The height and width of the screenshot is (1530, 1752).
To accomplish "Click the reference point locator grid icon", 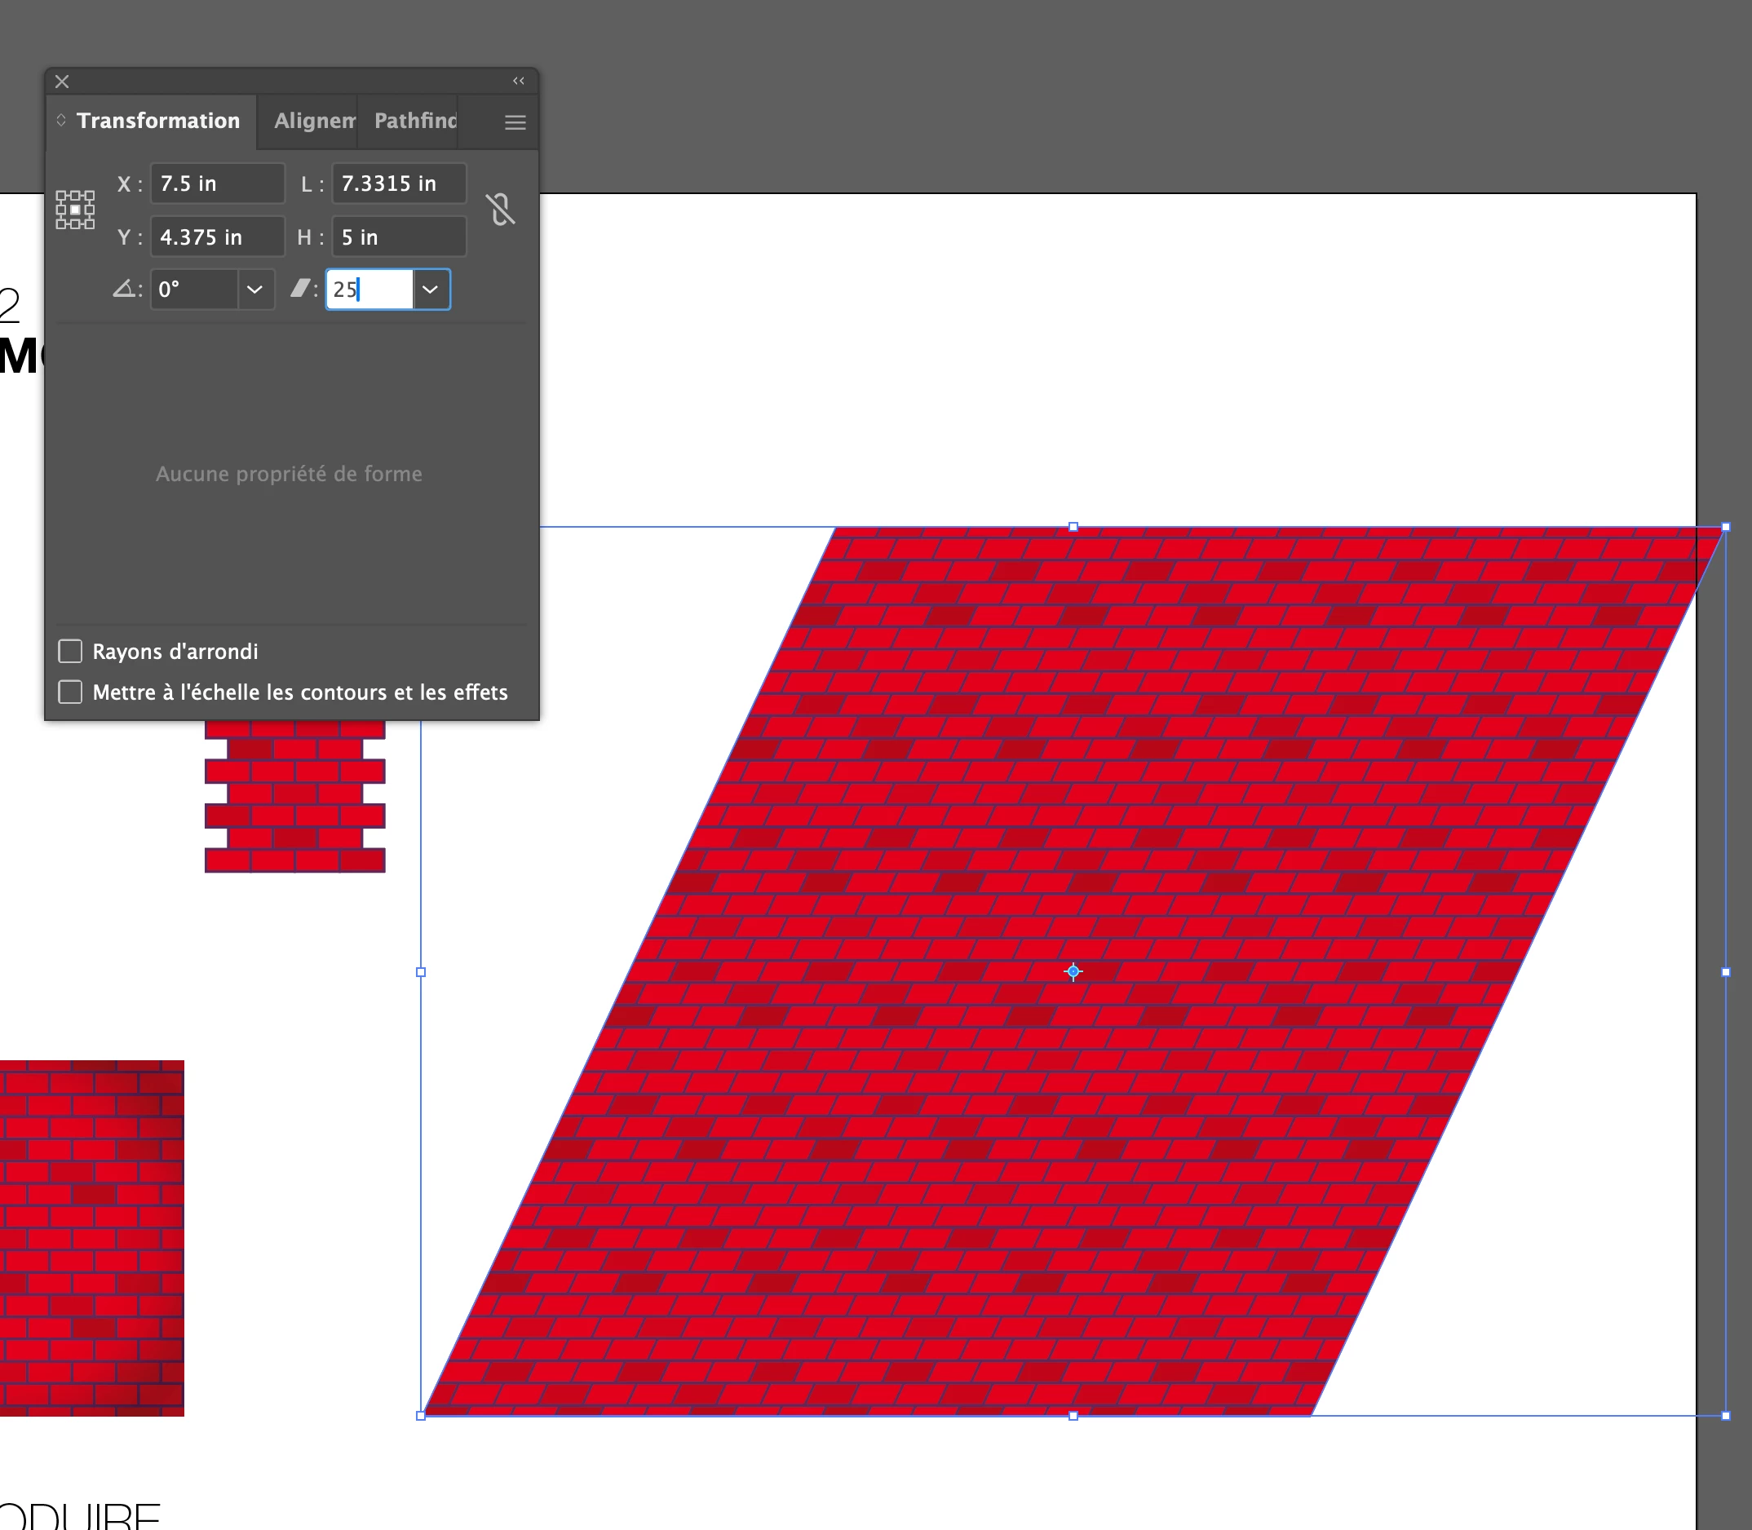I will coord(75,210).
